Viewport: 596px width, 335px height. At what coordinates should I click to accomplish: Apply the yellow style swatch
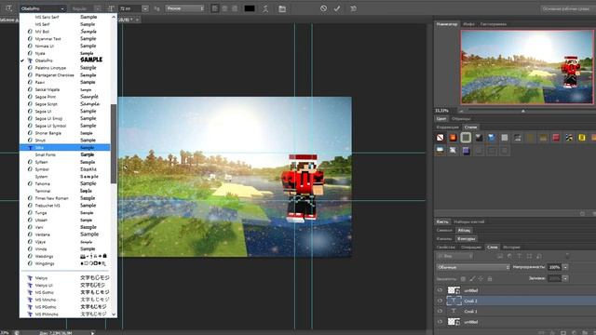(581, 138)
